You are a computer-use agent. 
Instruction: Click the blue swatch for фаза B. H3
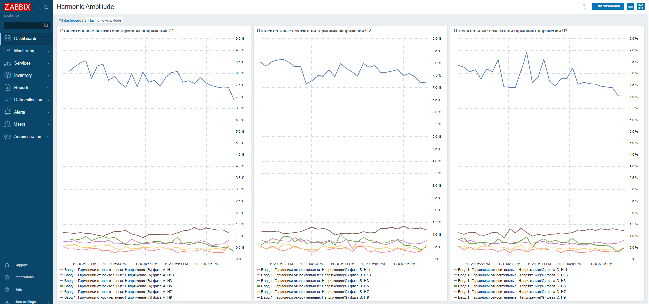(258, 281)
